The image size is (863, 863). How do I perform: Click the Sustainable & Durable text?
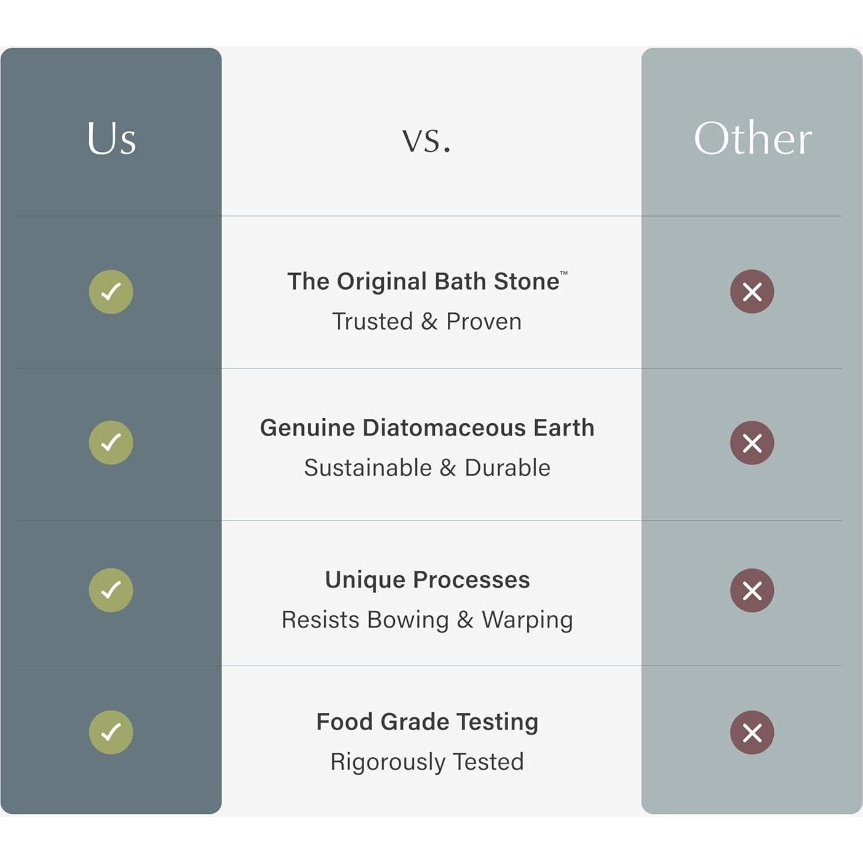427,467
